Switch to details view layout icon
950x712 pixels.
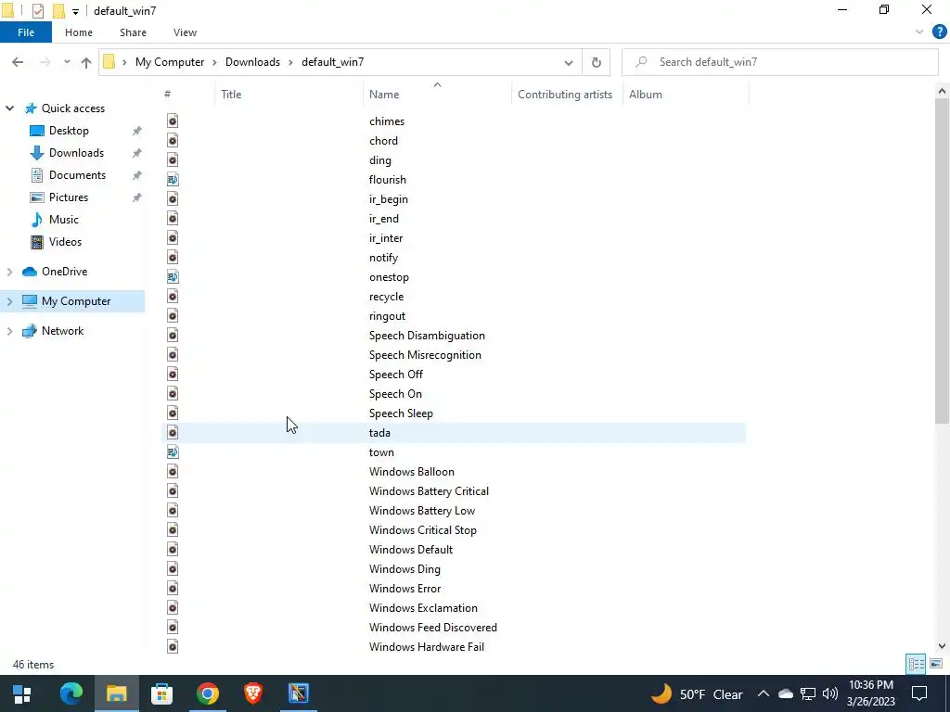916,664
